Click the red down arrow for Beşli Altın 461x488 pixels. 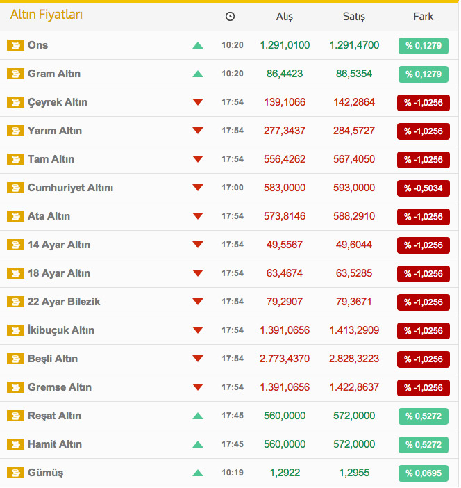[198, 359]
